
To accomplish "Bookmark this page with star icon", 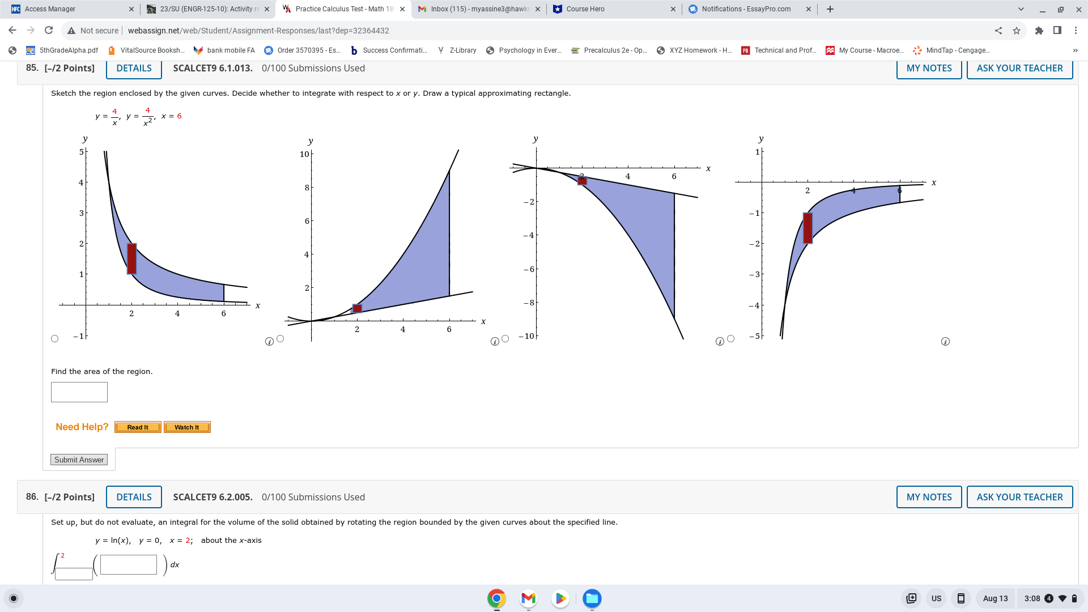I will (x=1017, y=31).
